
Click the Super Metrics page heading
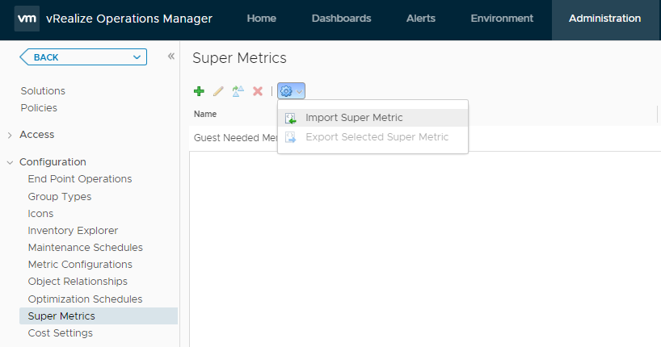(x=239, y=58)
